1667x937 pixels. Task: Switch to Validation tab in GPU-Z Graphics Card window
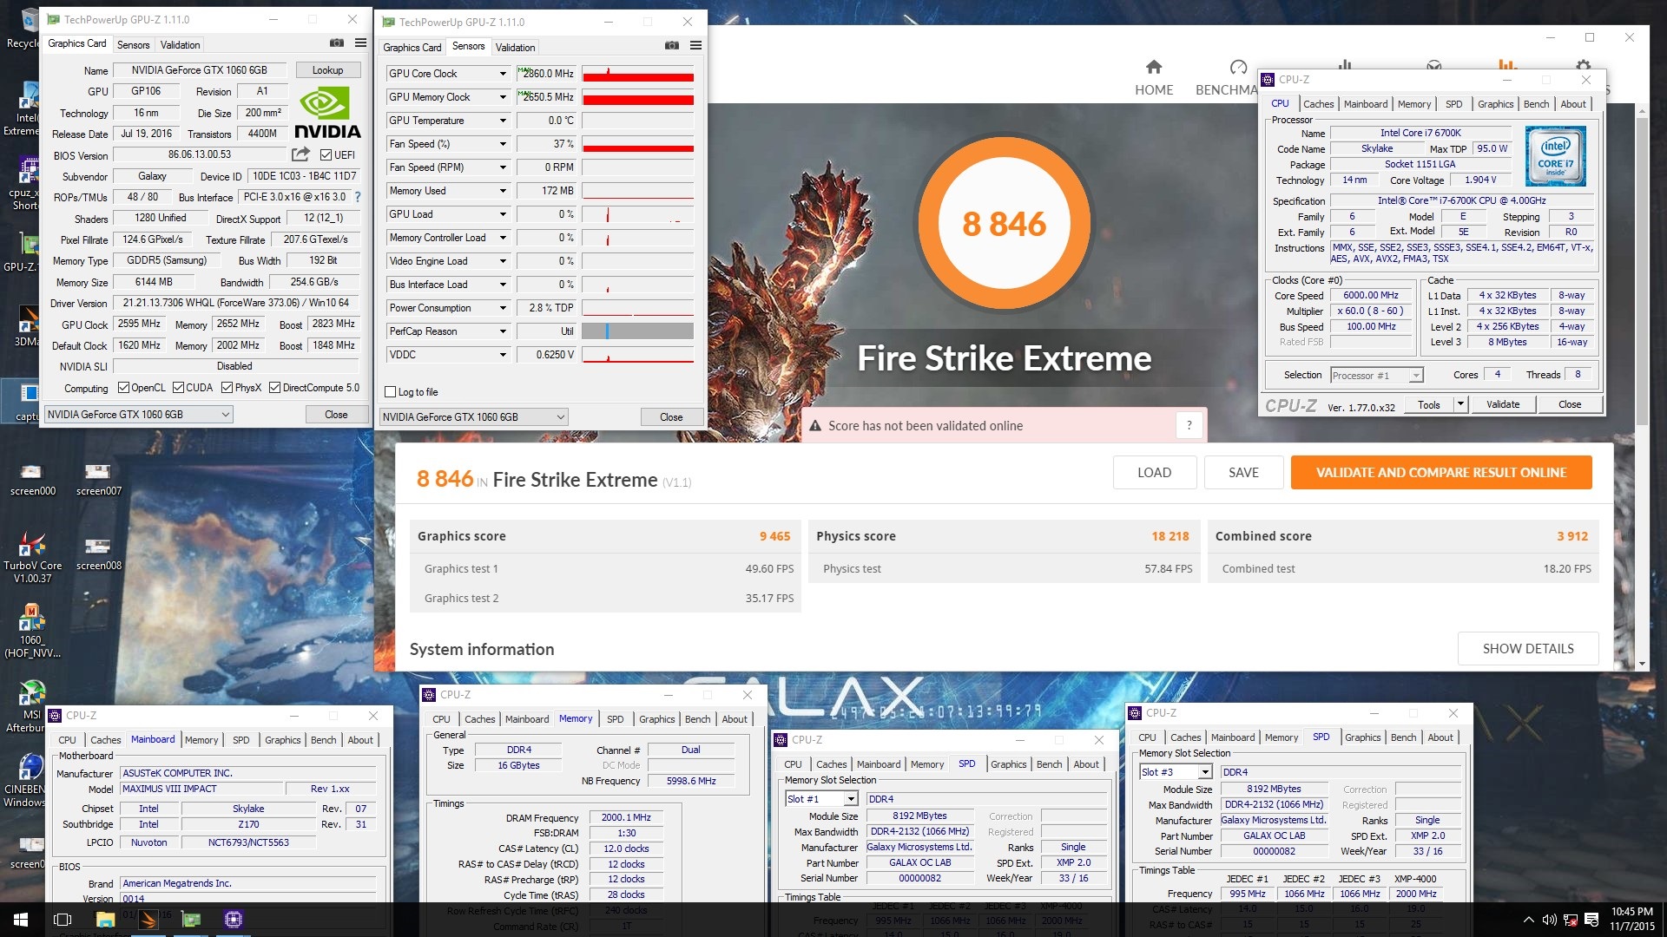coord(180,44)
